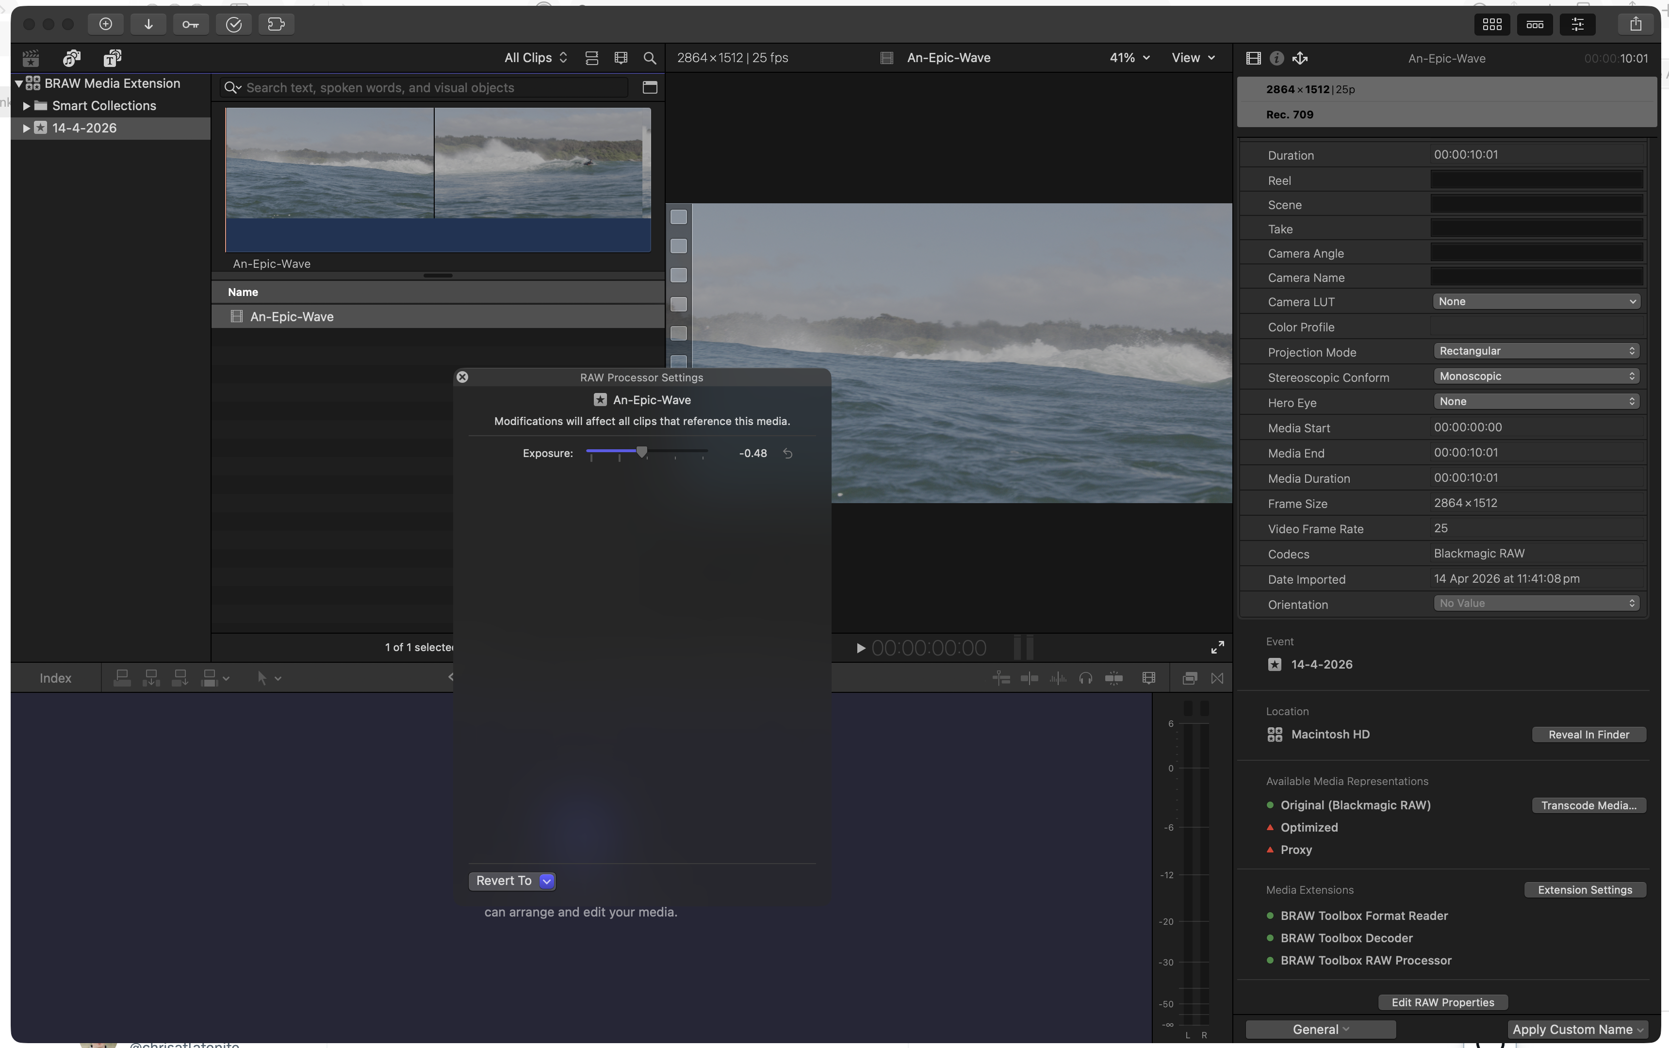The height and width of the screenshot is (1048, 1669).
Task: Show the photos and audio sidebar
Action: [71, 58]
